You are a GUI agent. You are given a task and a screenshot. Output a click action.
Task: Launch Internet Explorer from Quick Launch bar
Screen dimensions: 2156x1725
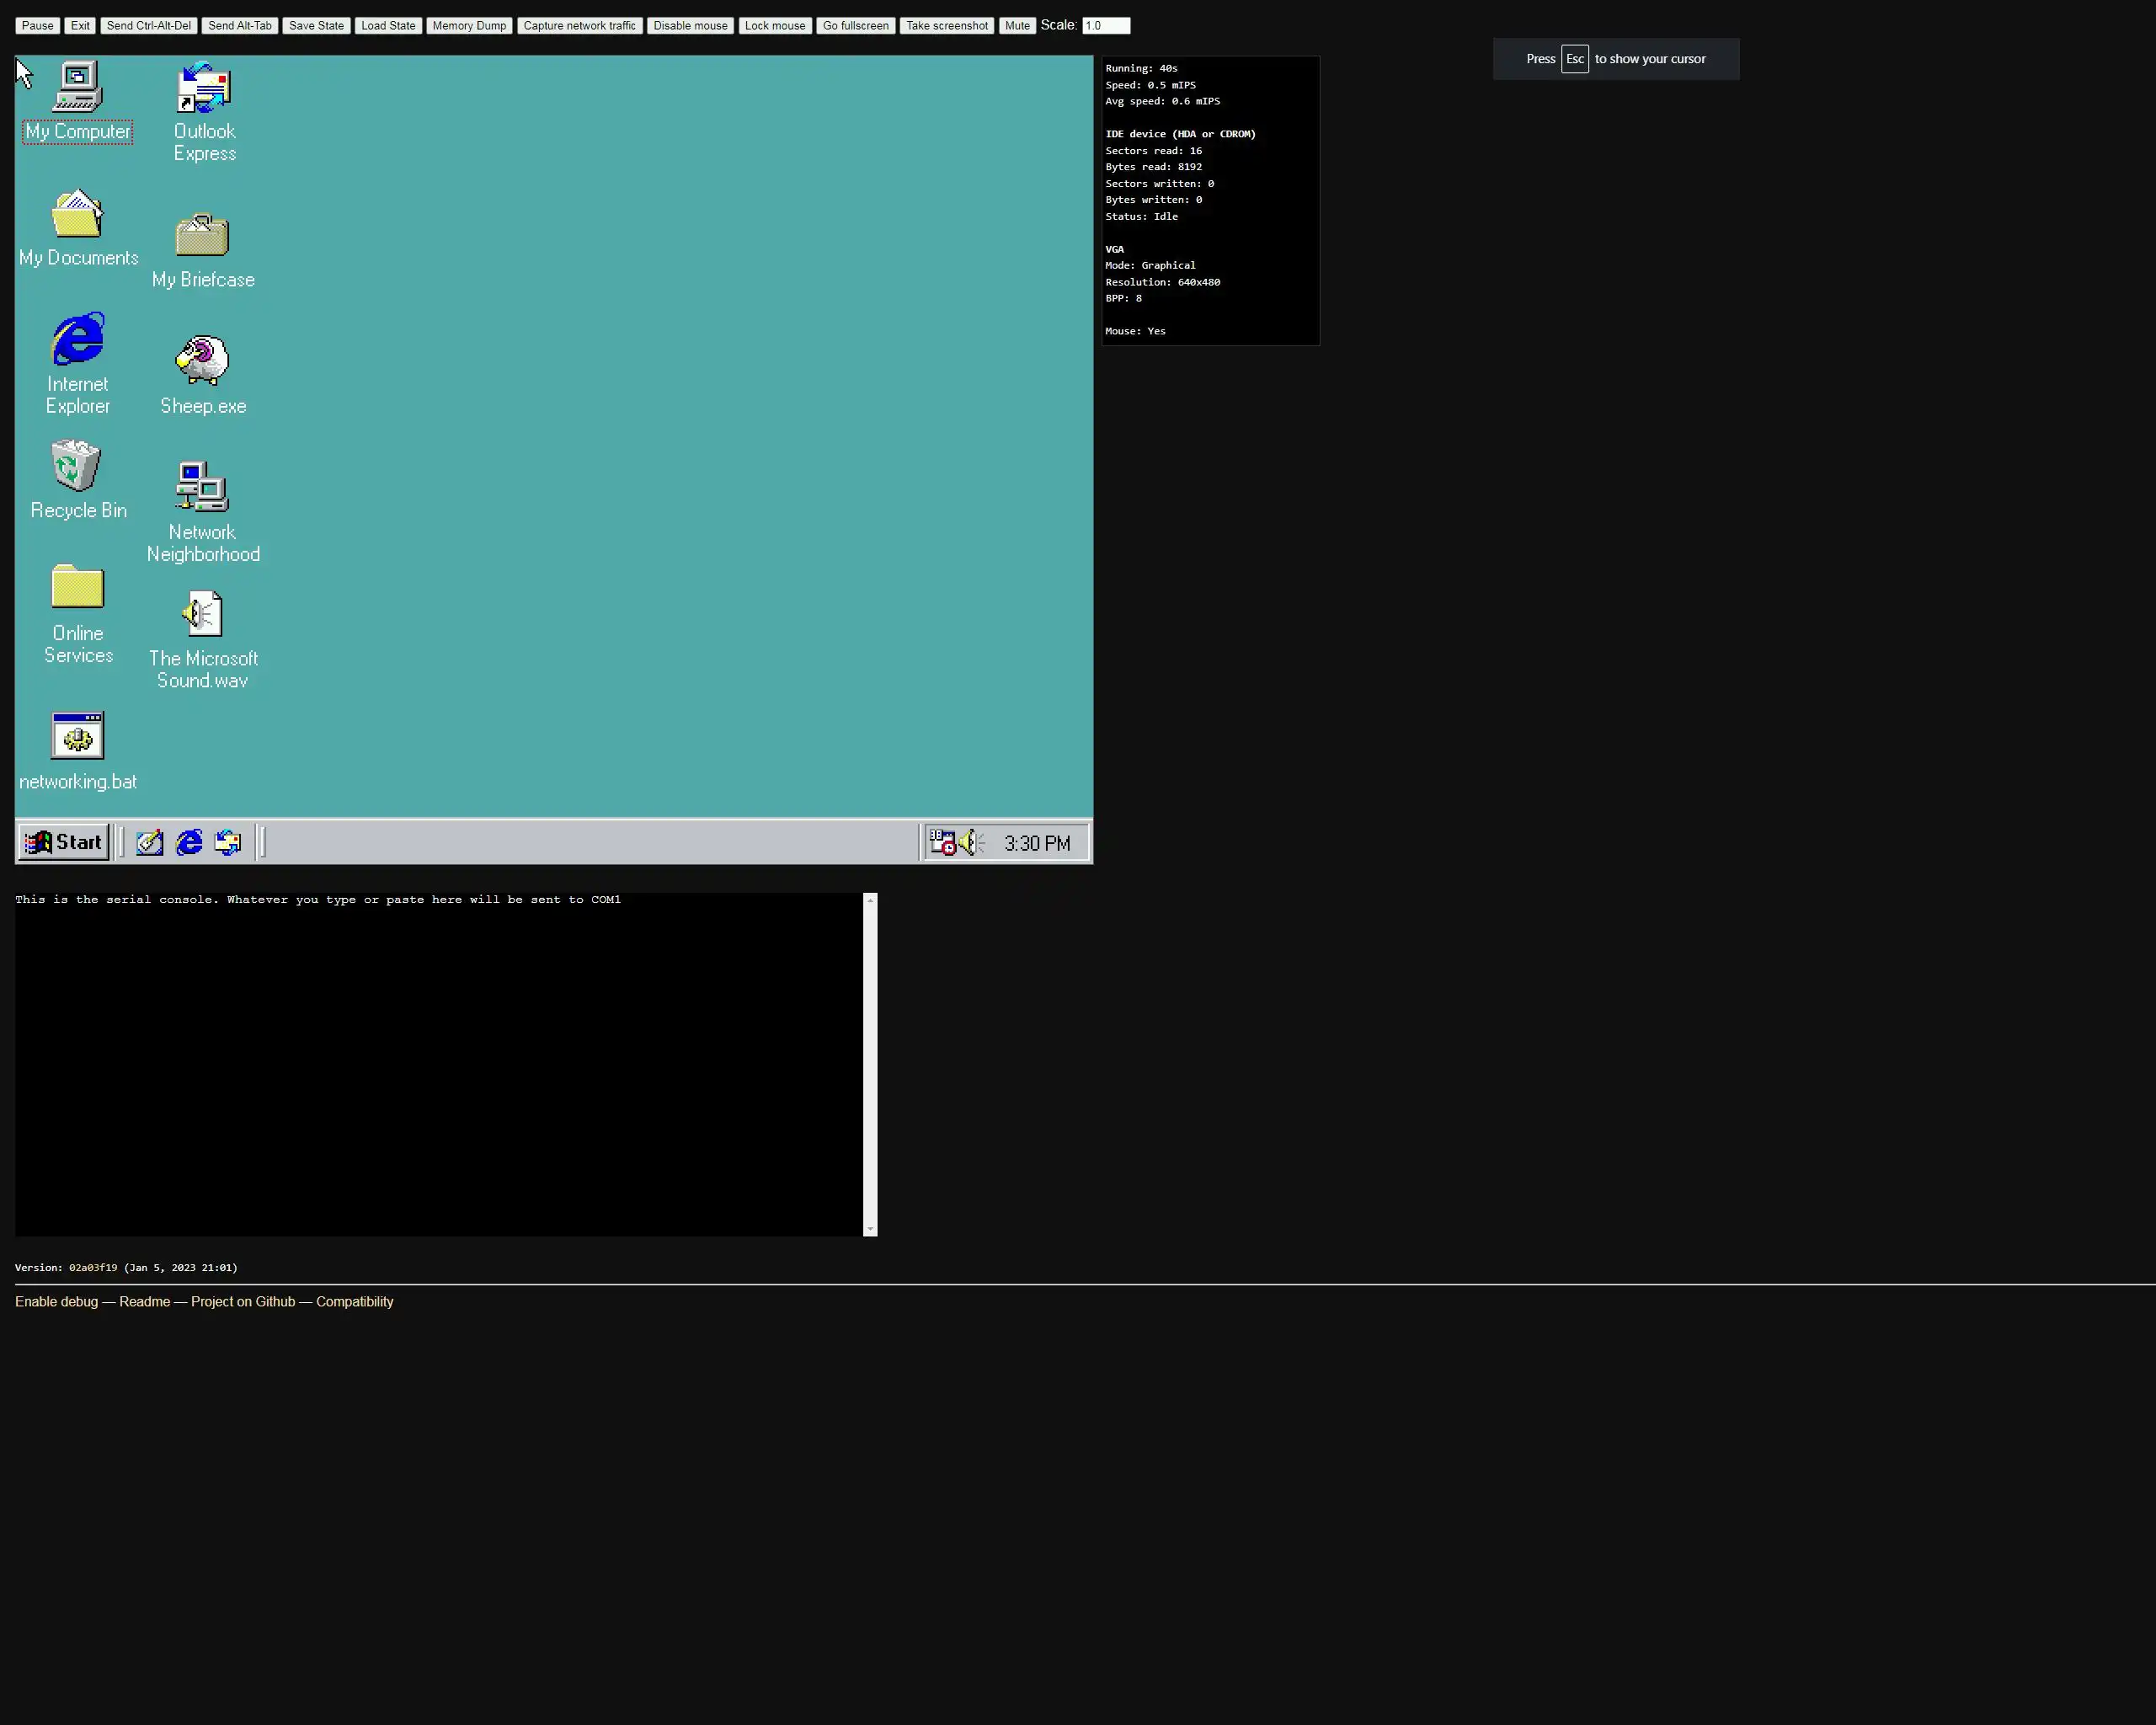(189, 843)
